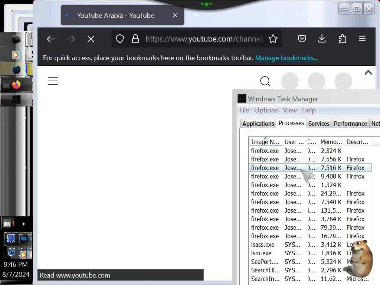The height and width of the screenshot is (285, 380).
Task: Select firefox.exe row using 3,764 K
Action: [310, 219]
